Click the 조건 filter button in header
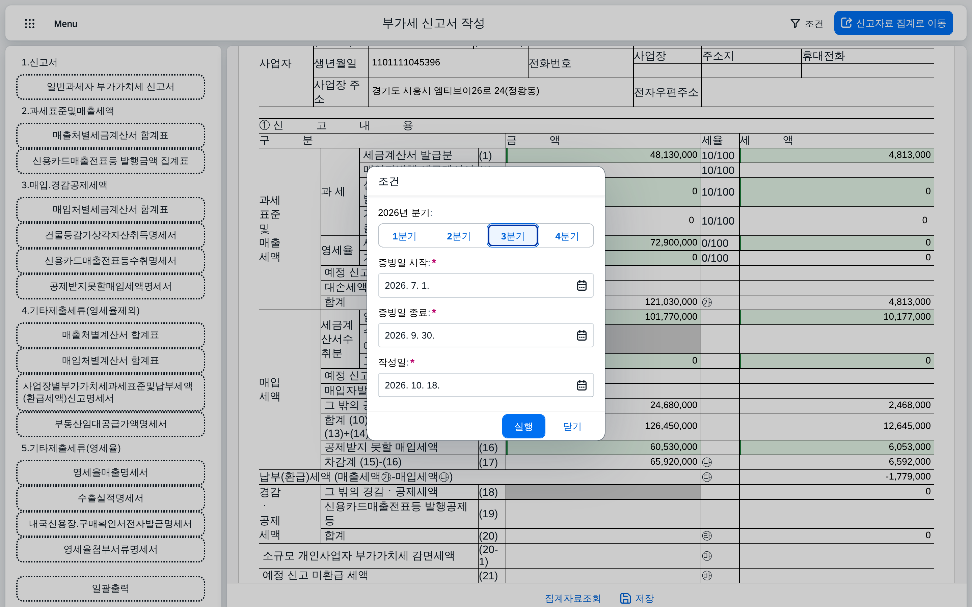Viewport: 972px width, 607px height. (807, 24)
